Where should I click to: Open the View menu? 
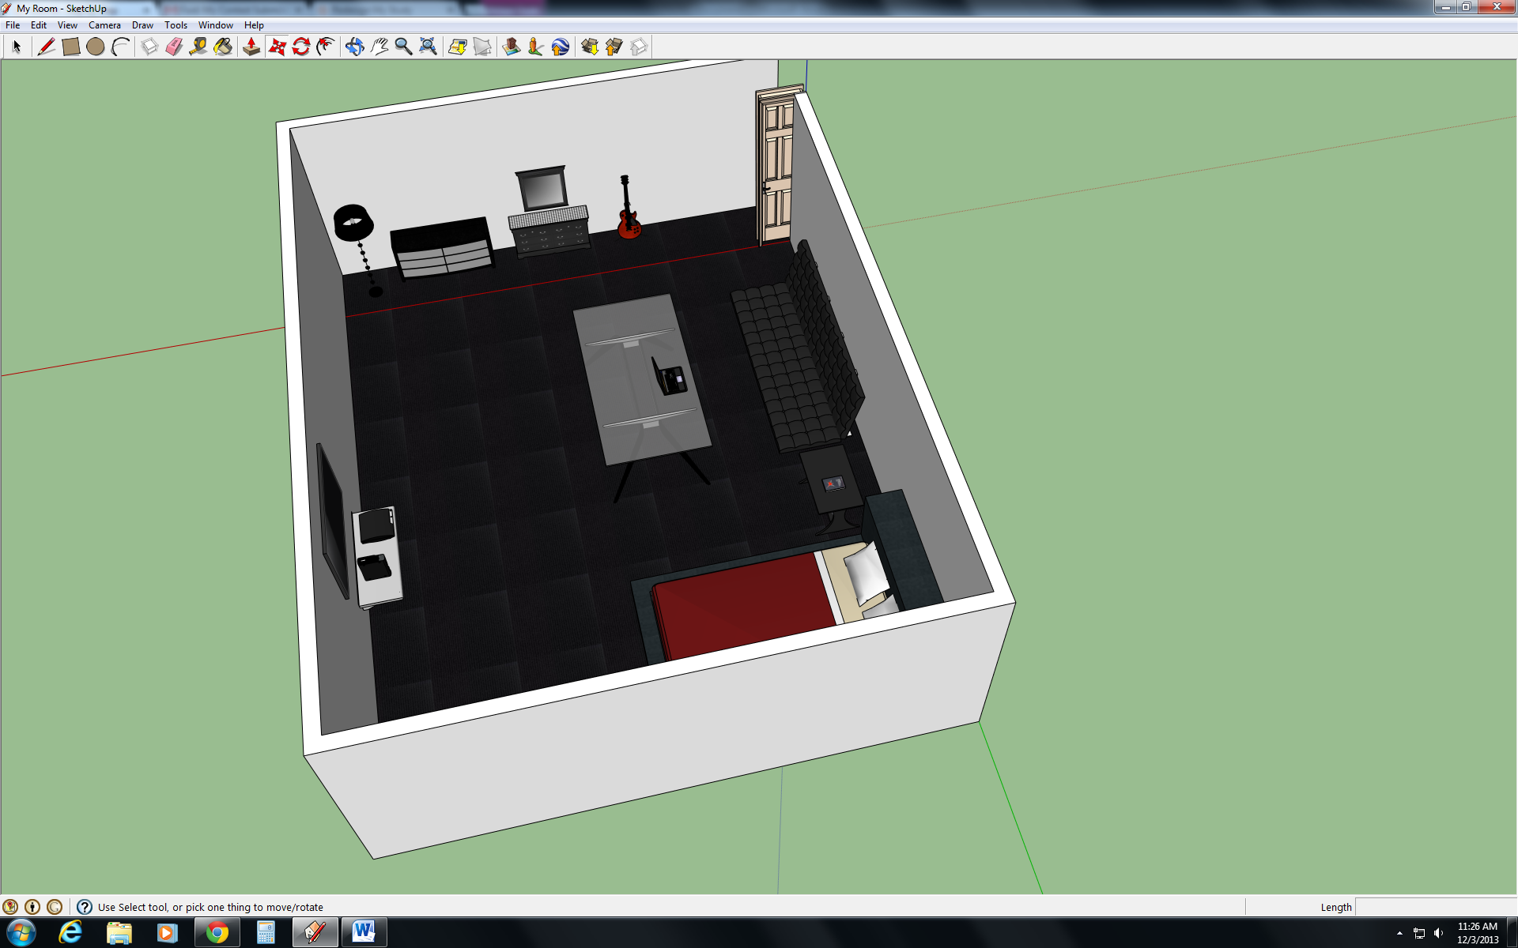pyautogui.click(x=67, y=25)
